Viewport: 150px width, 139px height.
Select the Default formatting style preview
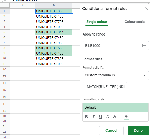pyautogui.click(x=116, y=107)
